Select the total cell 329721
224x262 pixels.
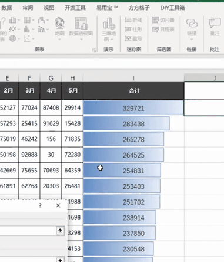(x=133, y=108)
